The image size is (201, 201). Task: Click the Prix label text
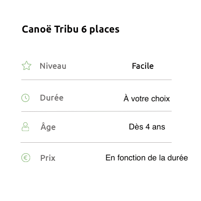48,158
